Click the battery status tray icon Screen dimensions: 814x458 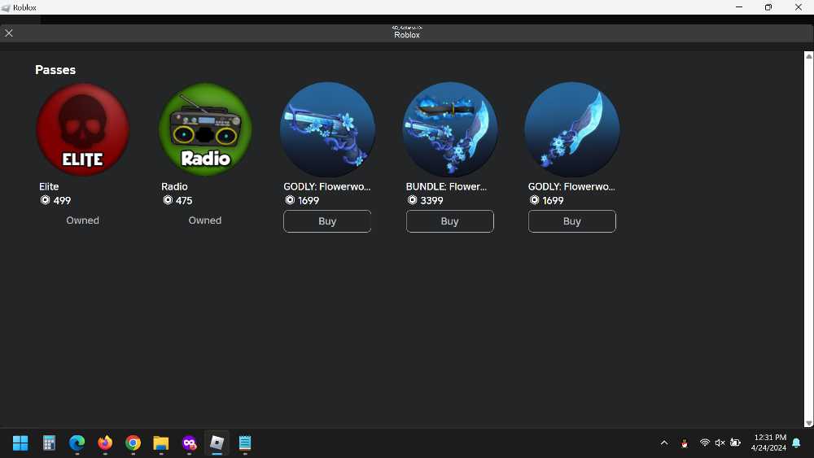point(735,443)
